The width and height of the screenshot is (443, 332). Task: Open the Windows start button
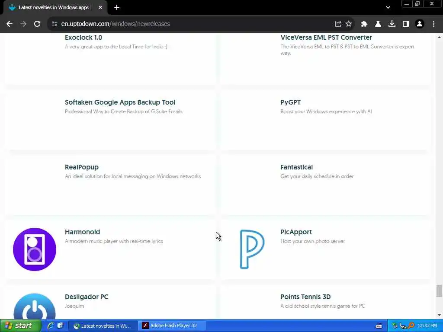pyautogui.click(x=20, y=326)
